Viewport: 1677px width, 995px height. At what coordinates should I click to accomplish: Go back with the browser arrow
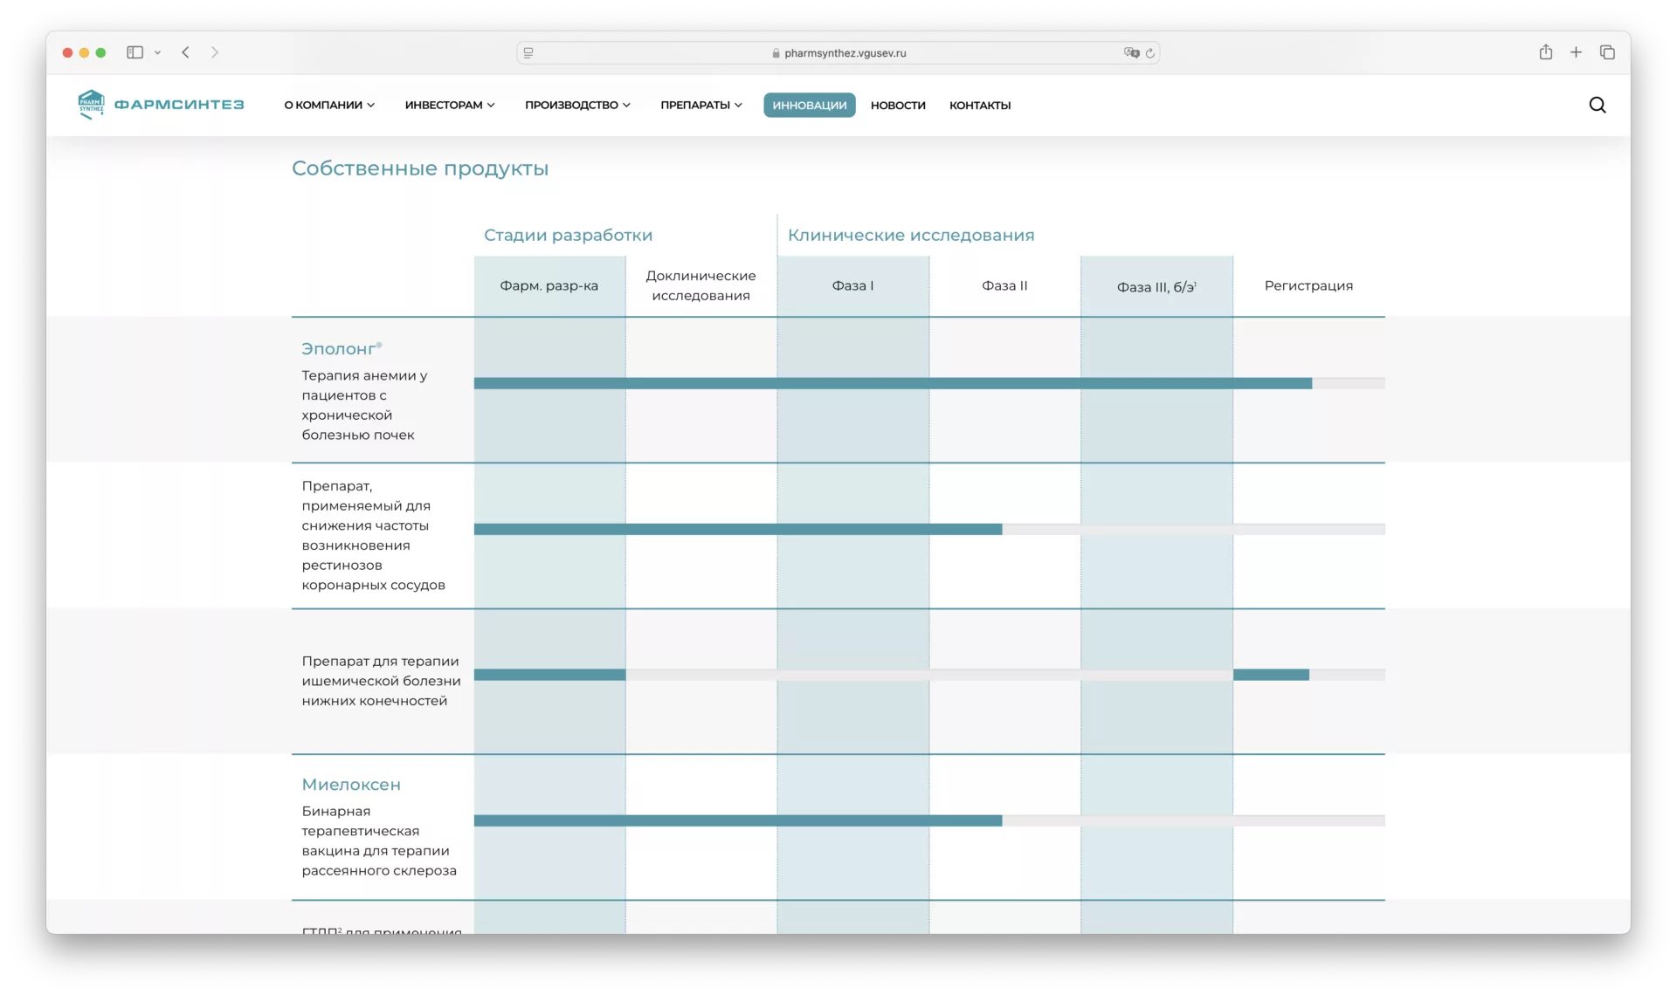pyautogui.click(x=186, y=52)
